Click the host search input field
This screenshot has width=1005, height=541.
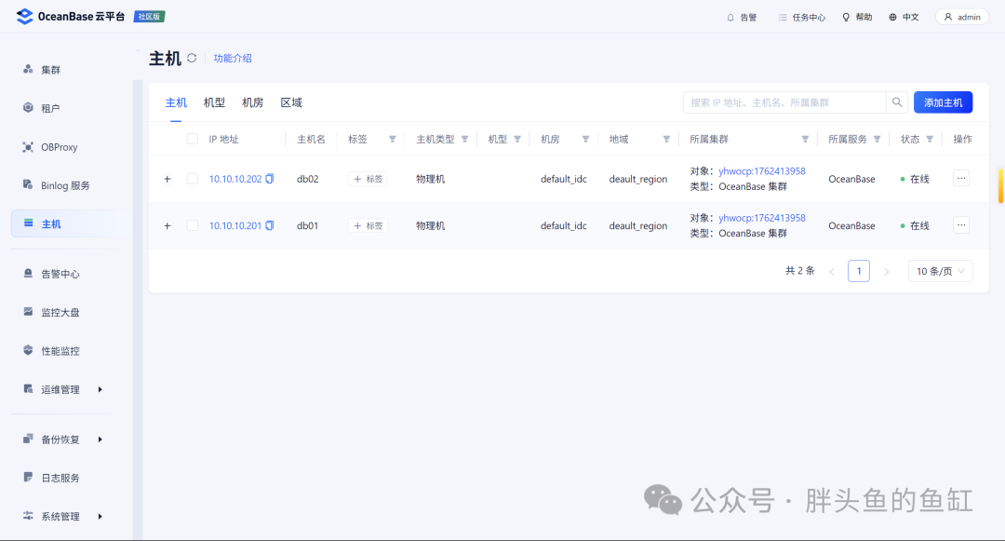pos(785,102)
